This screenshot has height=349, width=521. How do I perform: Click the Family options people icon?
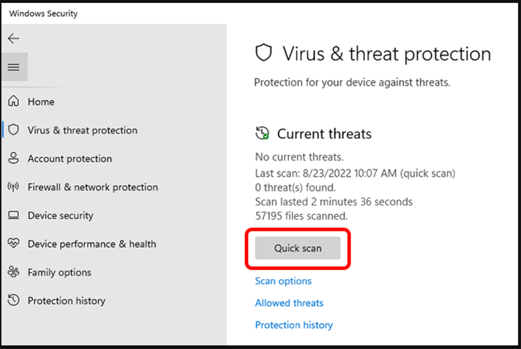[14, 272]
